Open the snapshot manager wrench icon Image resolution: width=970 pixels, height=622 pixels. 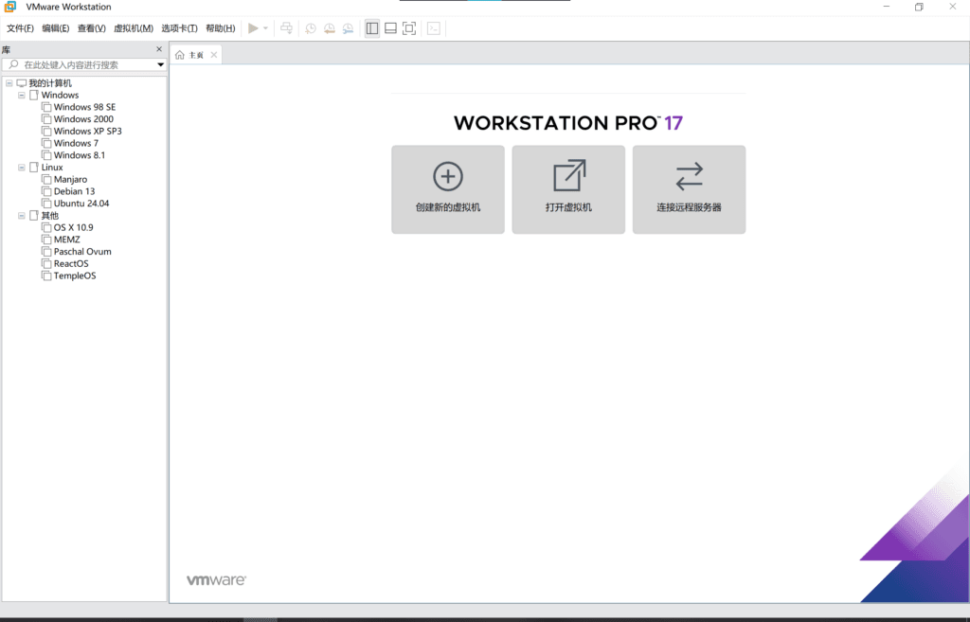[348, 28]
